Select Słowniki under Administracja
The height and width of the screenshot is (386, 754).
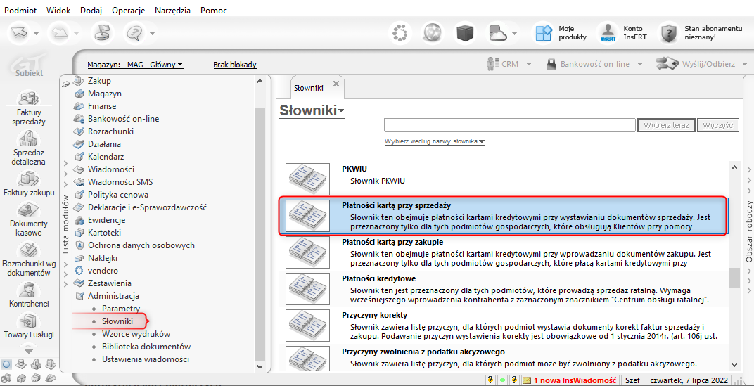click(x=117, y=321)
